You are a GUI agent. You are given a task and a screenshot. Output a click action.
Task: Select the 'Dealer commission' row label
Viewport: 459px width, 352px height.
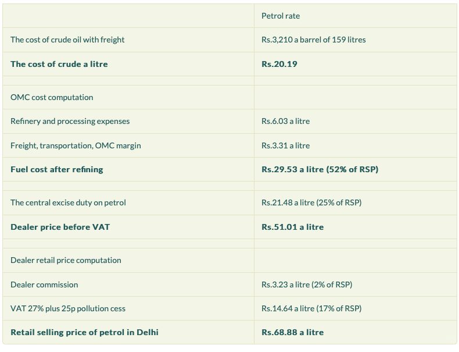[44, 285]
